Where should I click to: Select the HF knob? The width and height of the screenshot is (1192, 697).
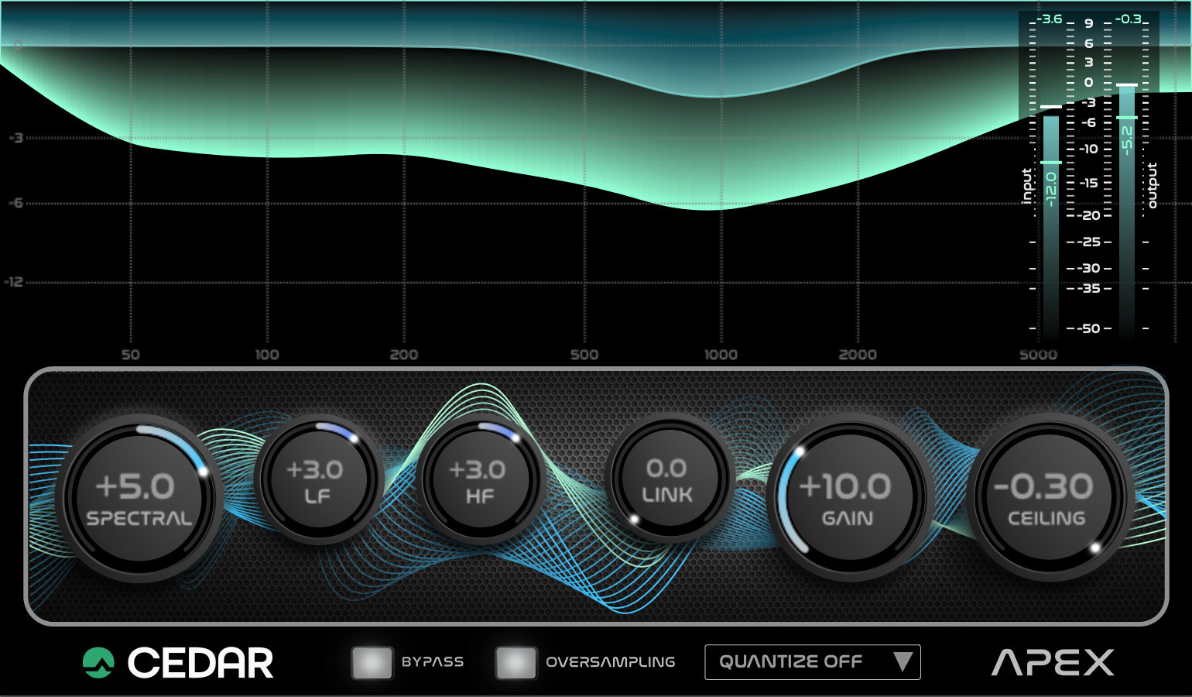(479, 480)
